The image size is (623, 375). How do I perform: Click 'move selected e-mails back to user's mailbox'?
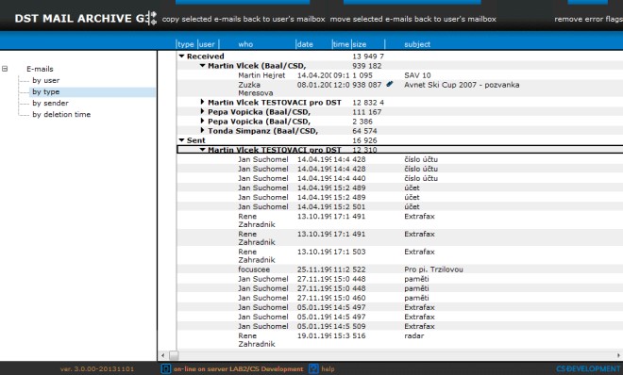tap(413, 19)
